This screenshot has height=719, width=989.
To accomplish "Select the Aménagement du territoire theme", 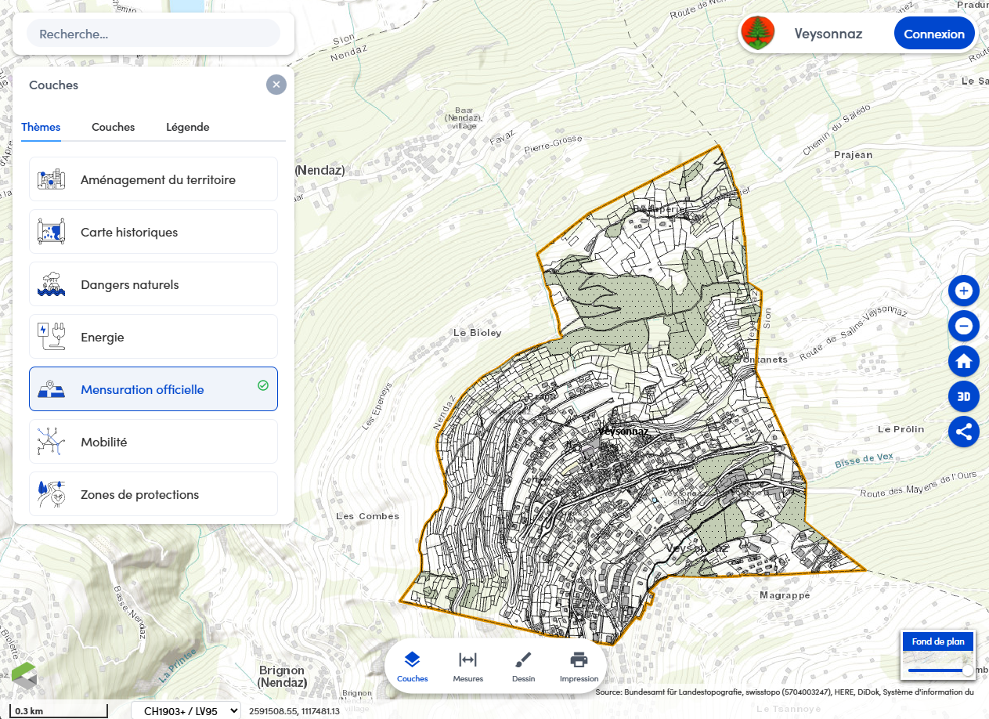I will point(153,179).
